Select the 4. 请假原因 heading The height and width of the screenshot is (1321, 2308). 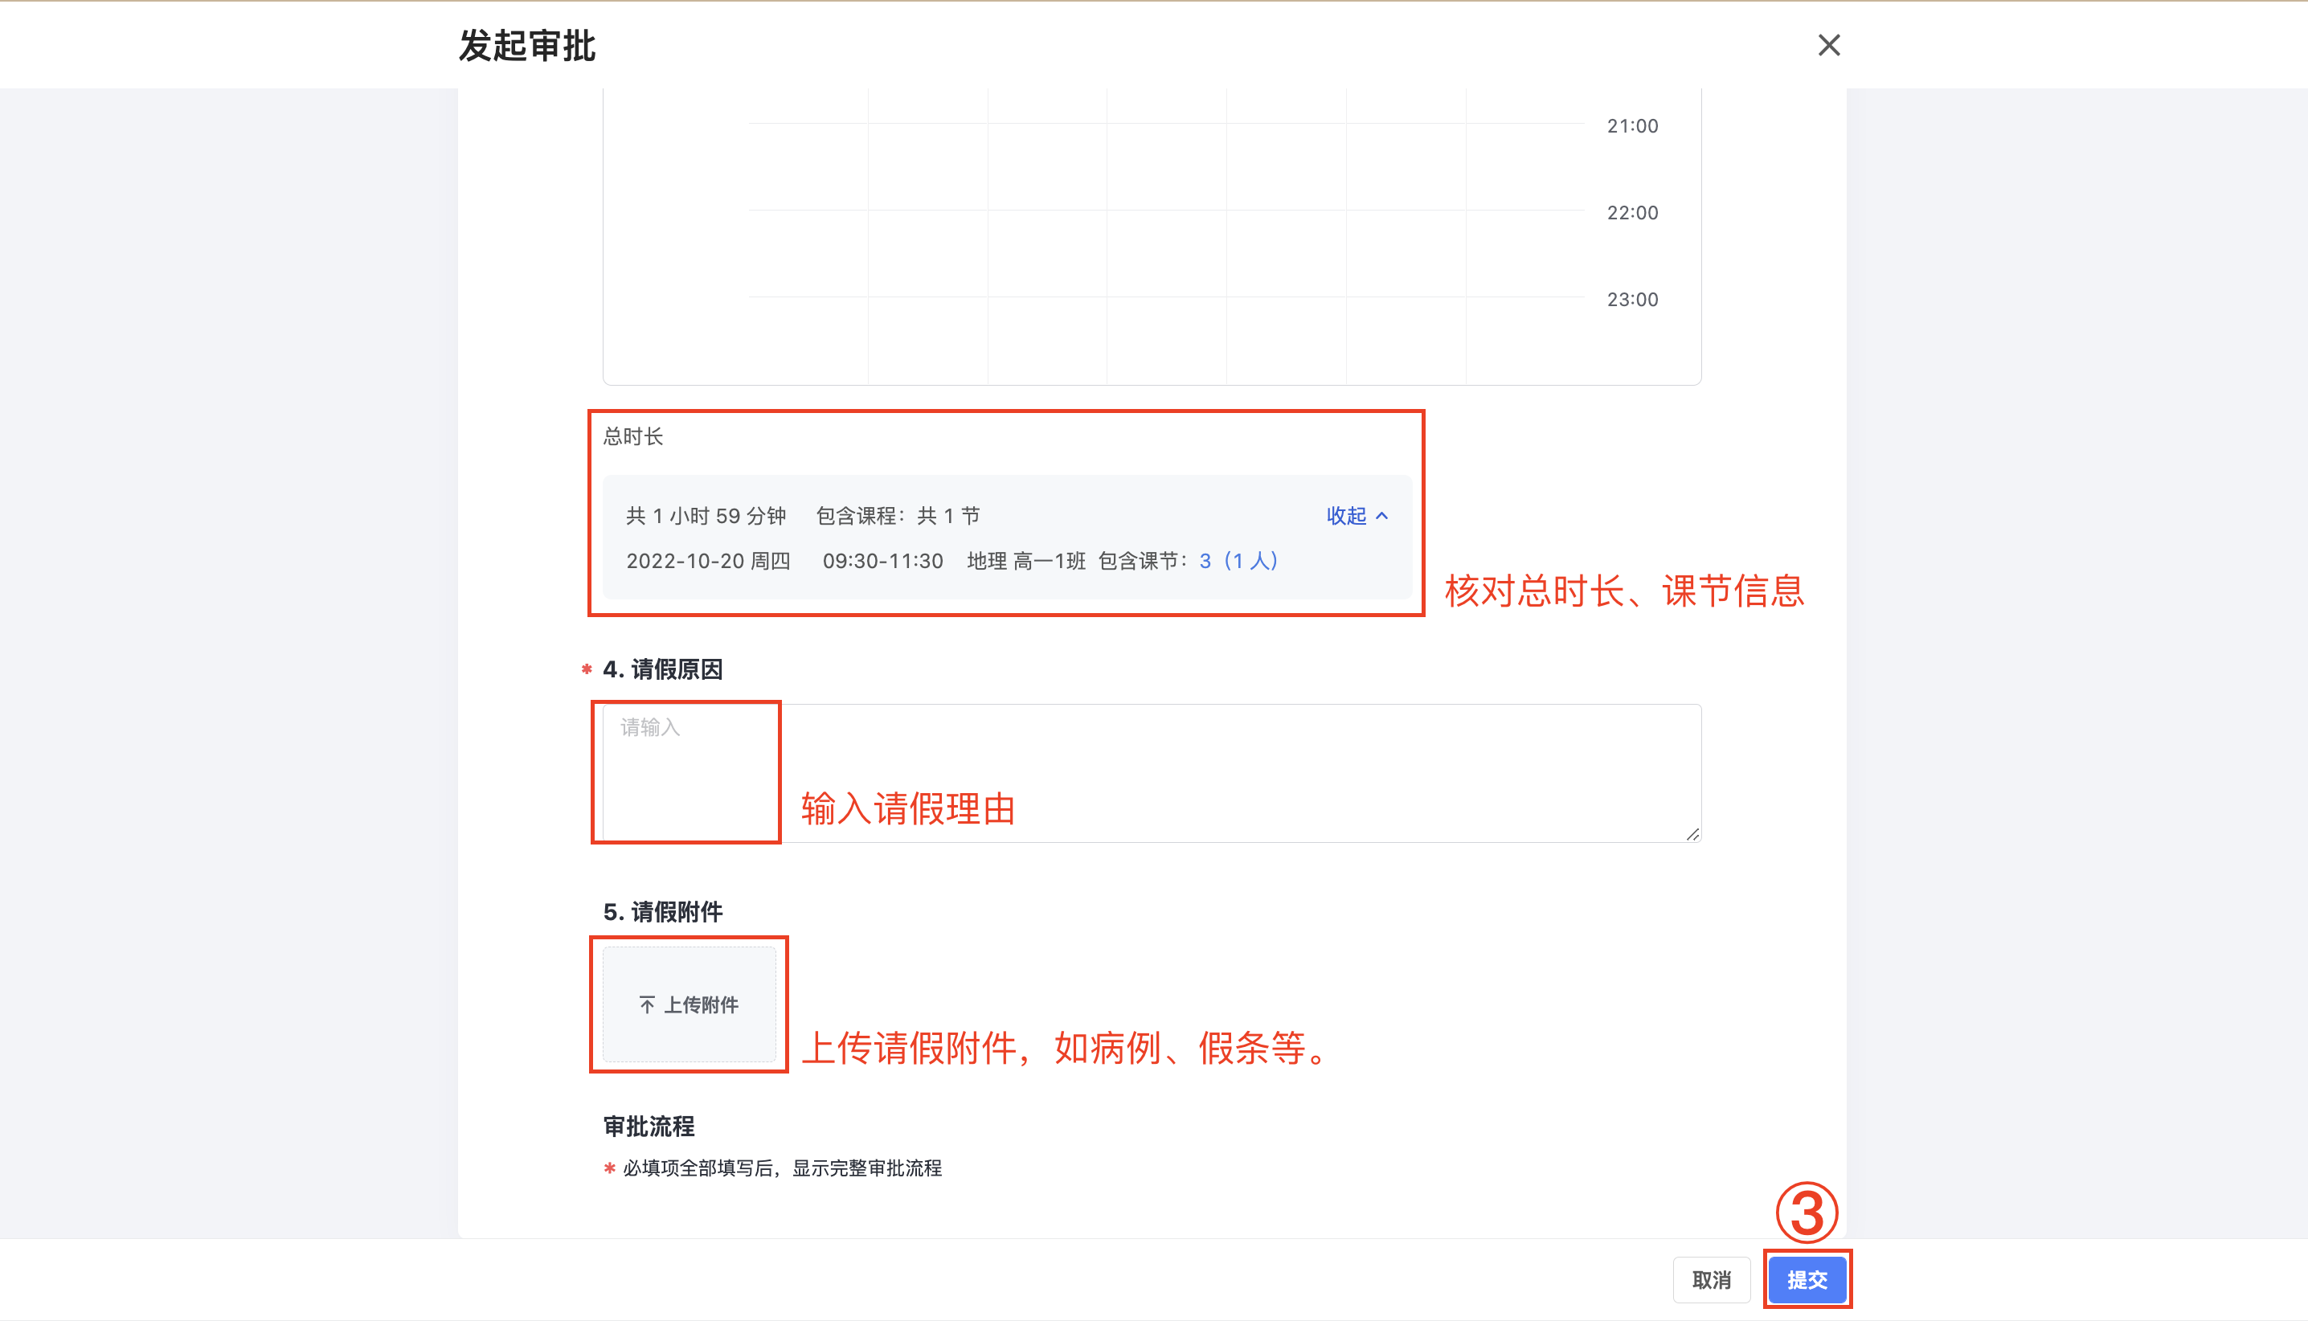pyautogui.click(x=662, y=669)
